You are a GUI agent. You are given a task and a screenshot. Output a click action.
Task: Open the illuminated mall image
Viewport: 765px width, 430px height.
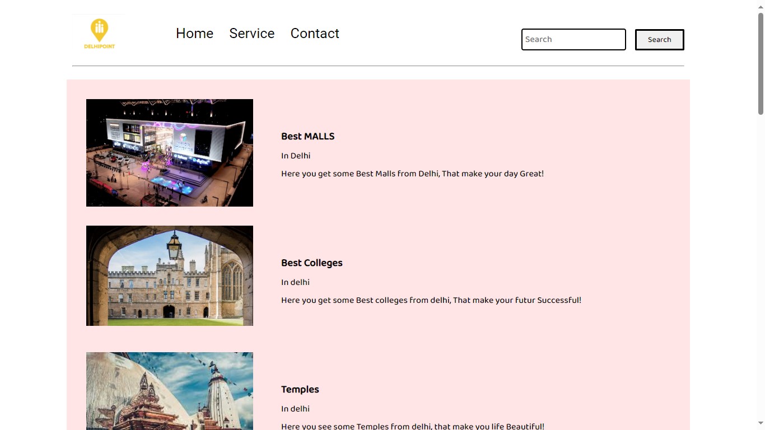tap(170, 153)
